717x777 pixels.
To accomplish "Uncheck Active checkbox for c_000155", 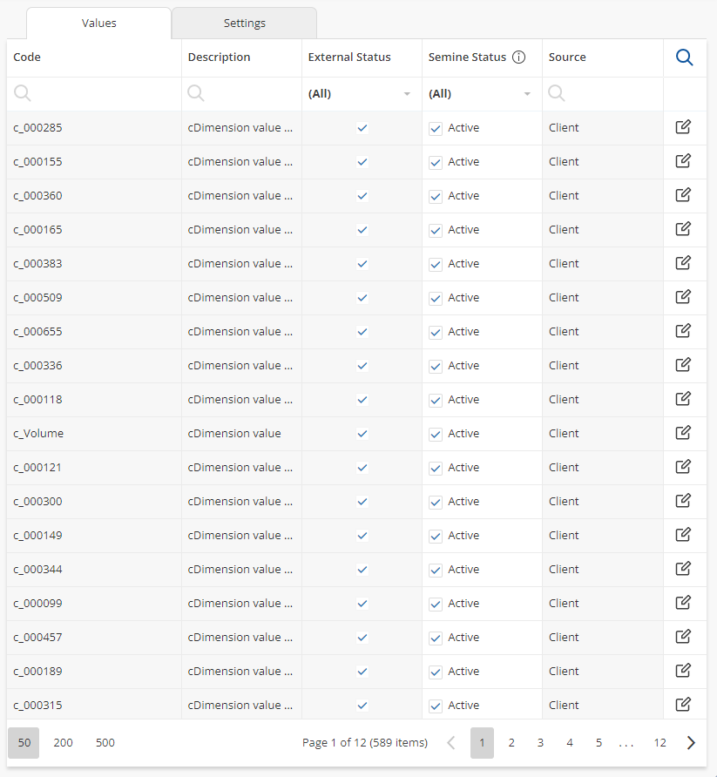I will point(436,163).
